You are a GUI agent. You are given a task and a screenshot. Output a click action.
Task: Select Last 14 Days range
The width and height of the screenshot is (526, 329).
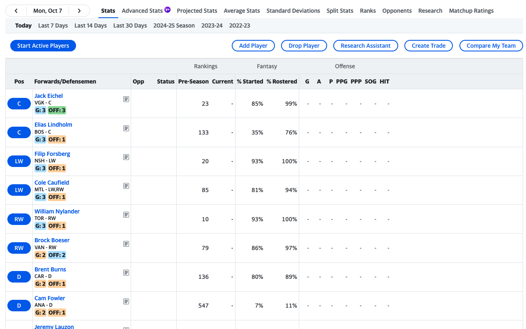pyautogui.click(x=90, y=25)
